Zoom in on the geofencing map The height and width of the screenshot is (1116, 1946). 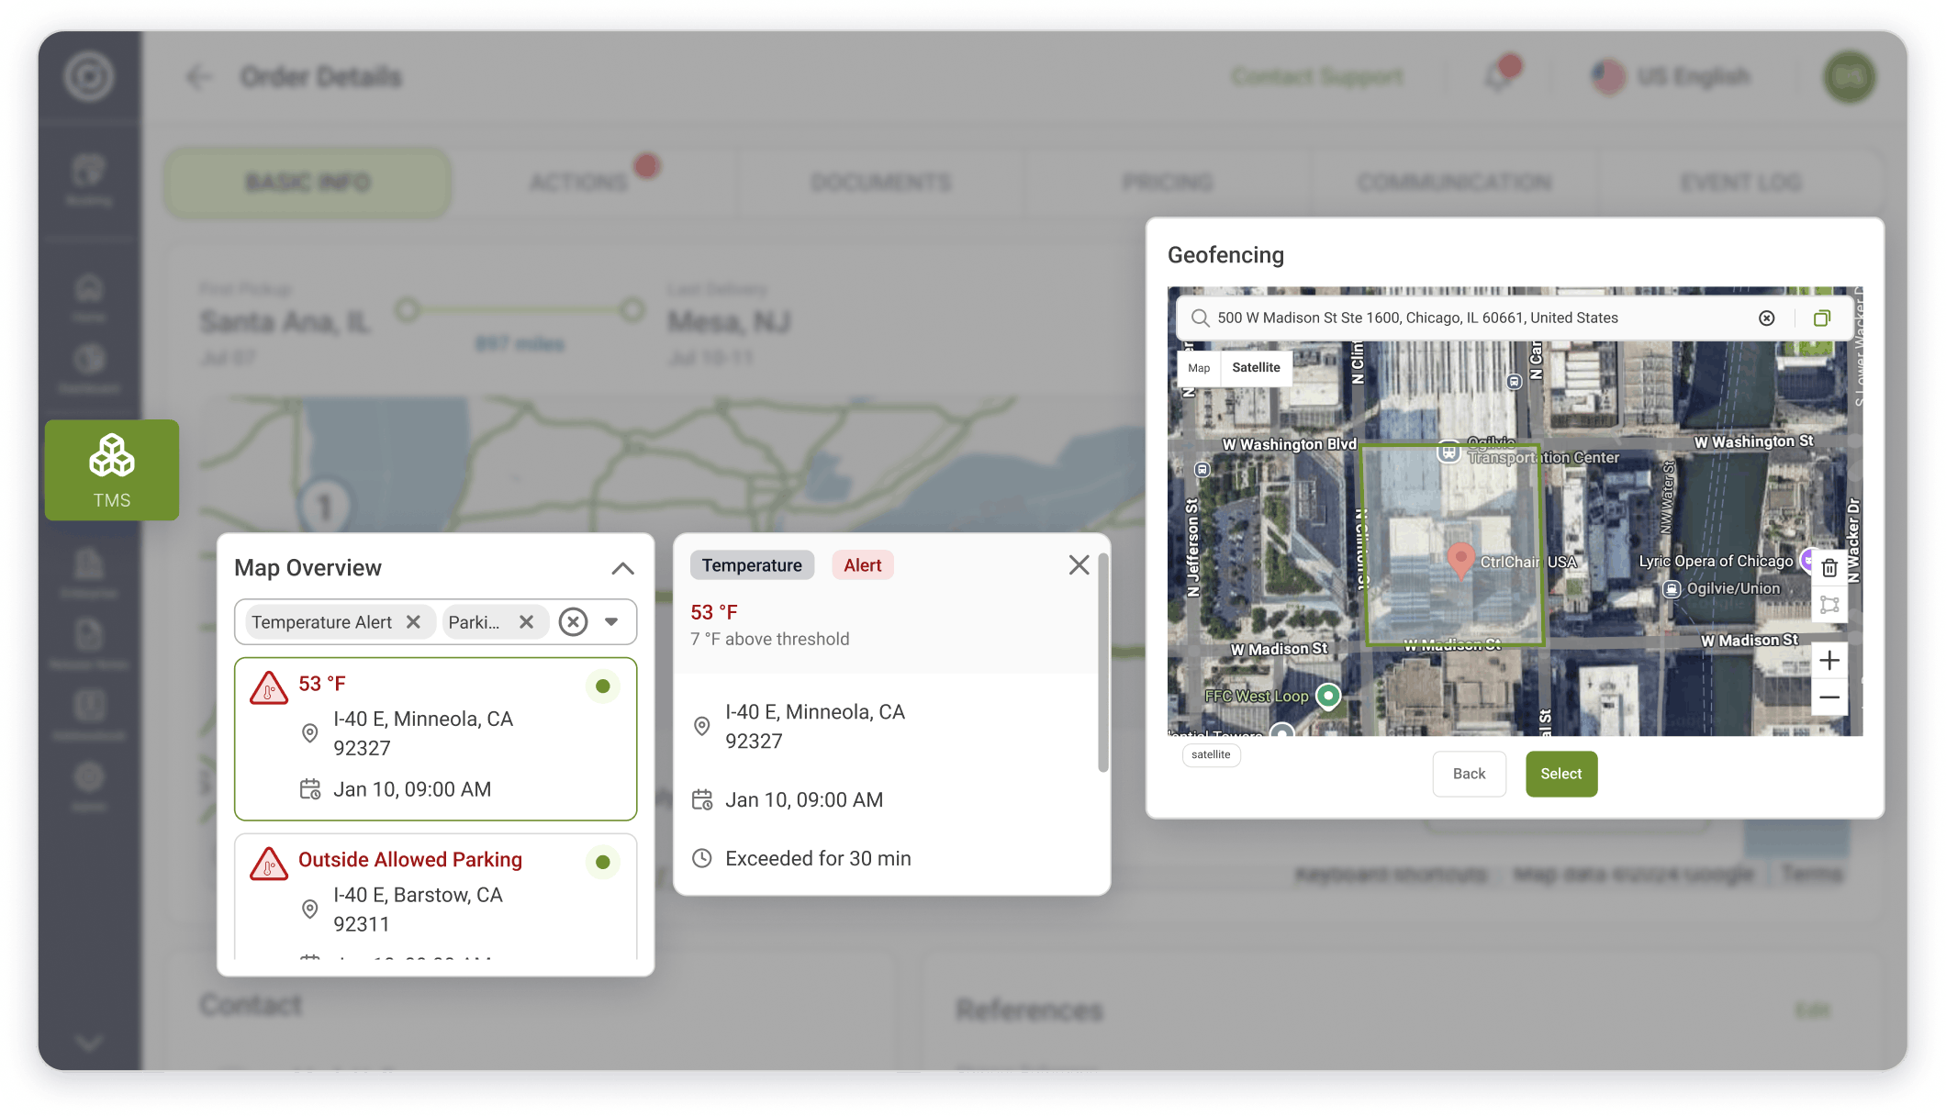1829,661
